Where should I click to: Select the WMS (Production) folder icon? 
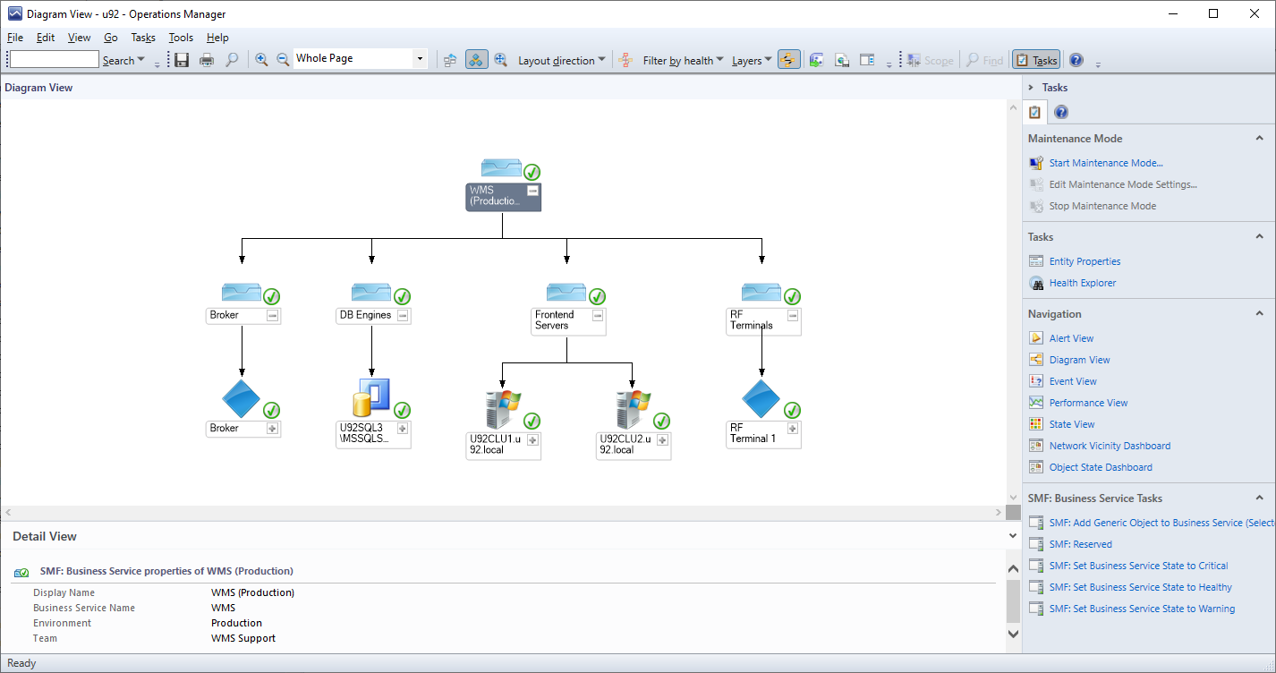pos(501,168)
